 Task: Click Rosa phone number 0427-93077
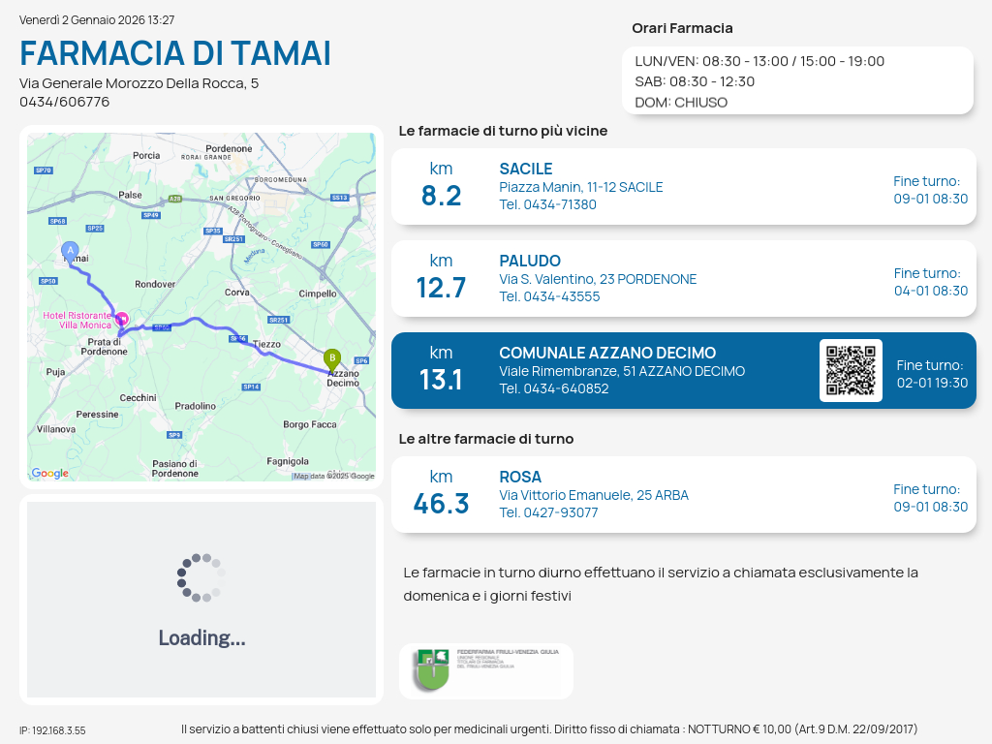(x=548, y=512)
